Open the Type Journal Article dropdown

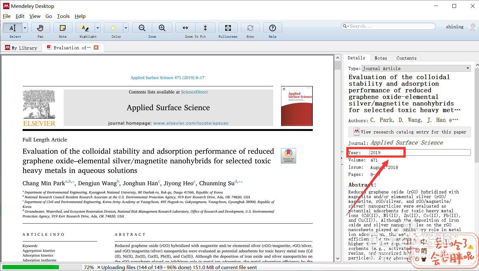(x=416, y=68)
